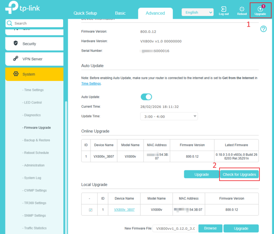Uncheck the VX800v_3B07 device checkbox
274x234 pixels.
(x=90, y=210)
